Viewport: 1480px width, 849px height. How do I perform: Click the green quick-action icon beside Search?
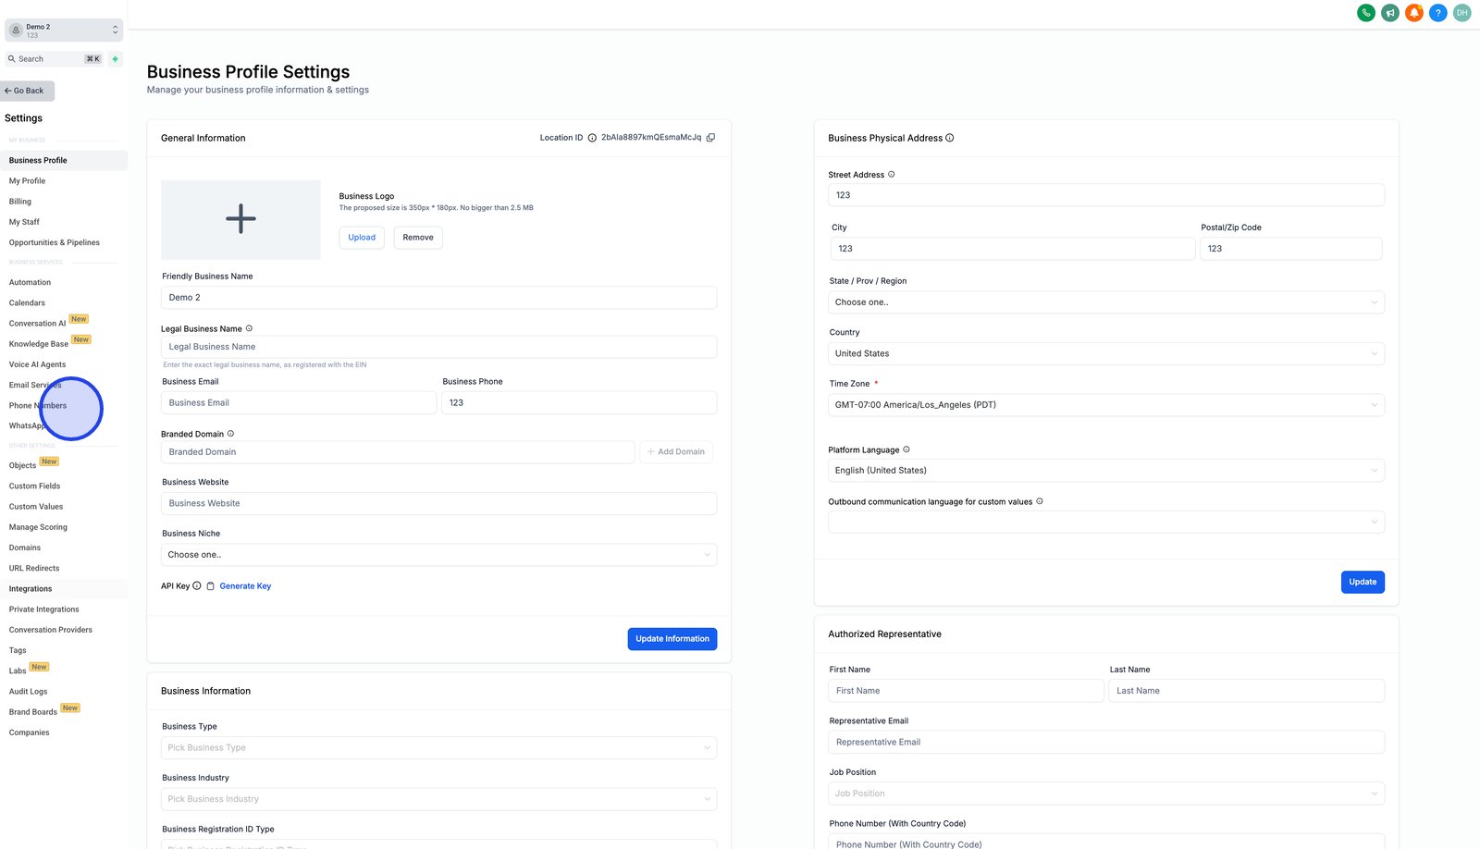(x=115, y=59)
